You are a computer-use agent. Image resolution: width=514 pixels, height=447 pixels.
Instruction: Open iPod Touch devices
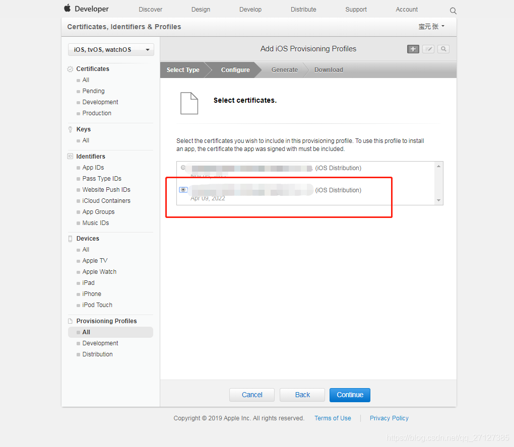point(97,305)
